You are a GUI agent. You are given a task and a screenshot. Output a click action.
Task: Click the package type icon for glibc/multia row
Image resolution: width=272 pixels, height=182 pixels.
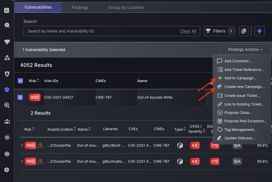pyautogui.click(x=180, y=161)
